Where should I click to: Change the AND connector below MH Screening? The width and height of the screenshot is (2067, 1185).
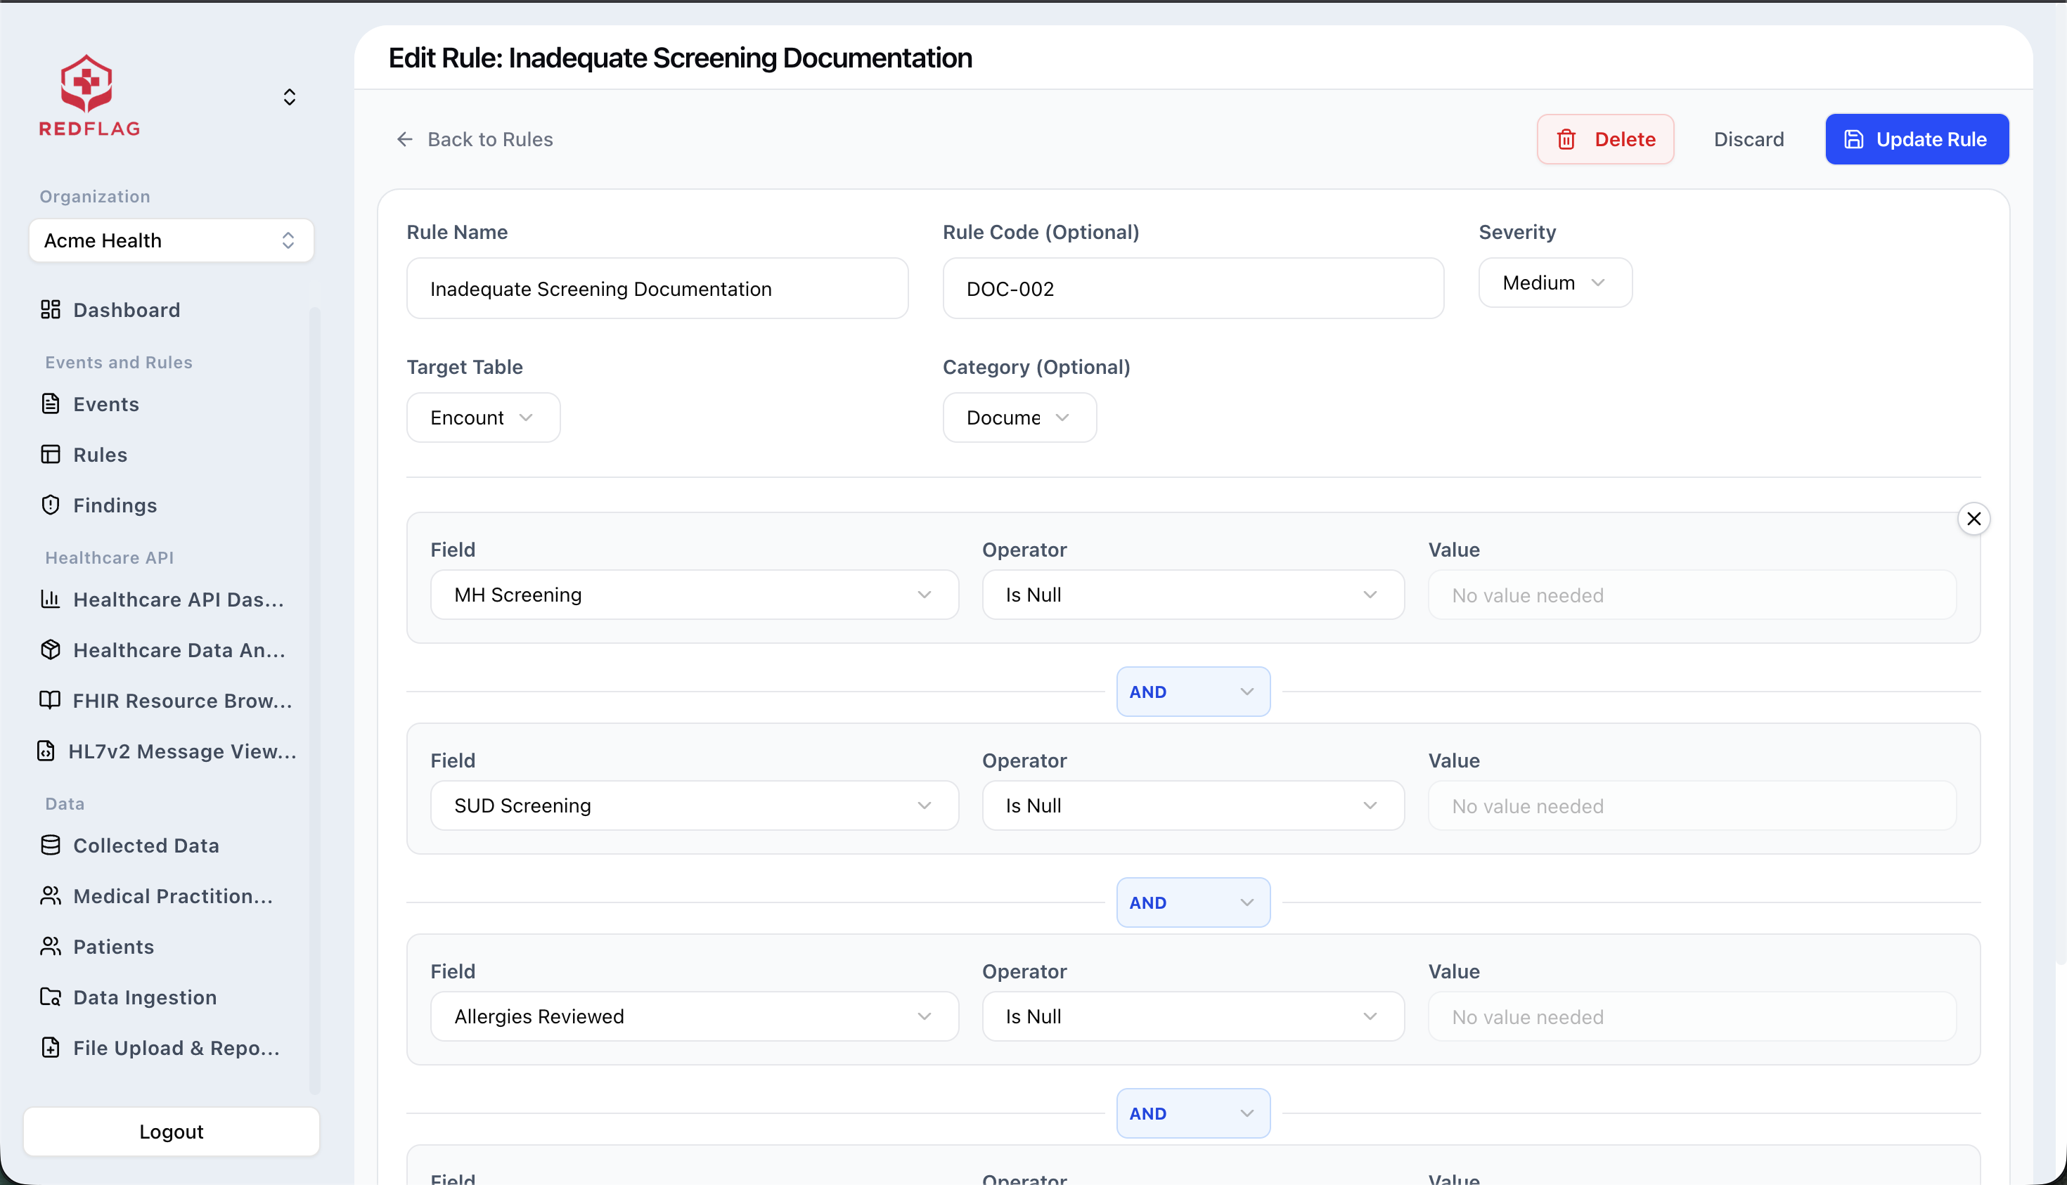click(x=1192, y=692)
